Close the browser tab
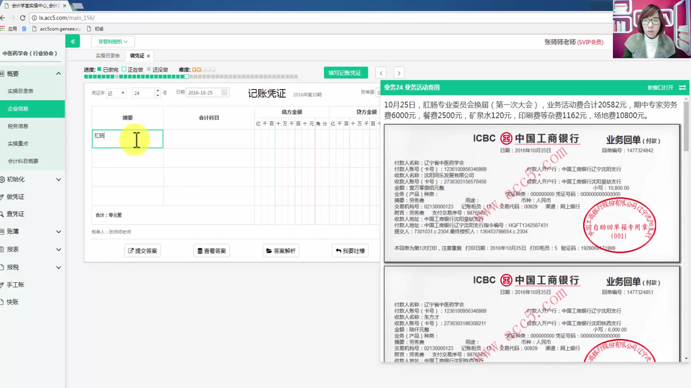The image size is (691, 388). click(x=64, y=6)
